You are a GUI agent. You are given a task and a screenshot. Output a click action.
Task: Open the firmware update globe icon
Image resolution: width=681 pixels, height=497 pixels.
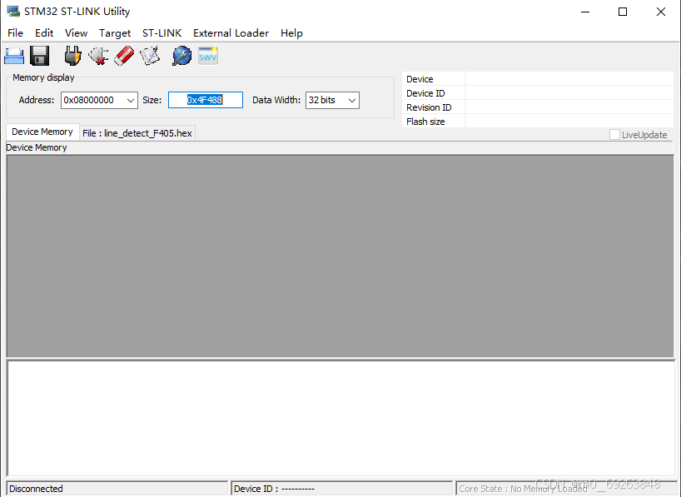[182, 56]
